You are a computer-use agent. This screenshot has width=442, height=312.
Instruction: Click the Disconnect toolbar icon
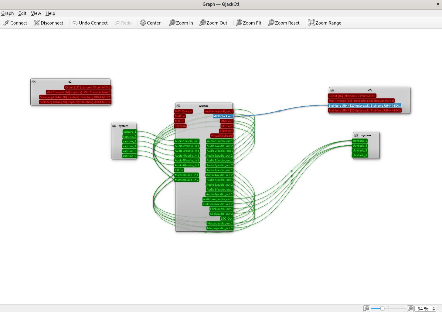[37, 23]
